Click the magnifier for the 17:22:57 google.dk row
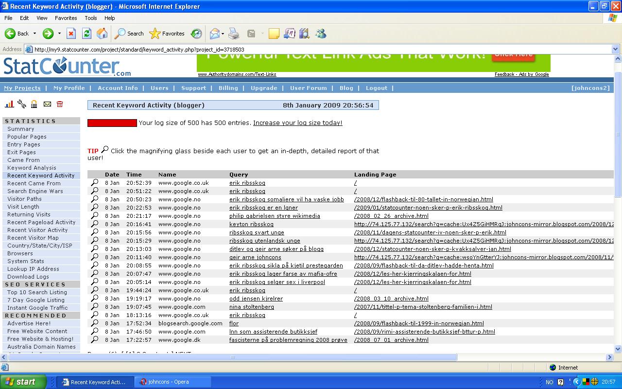622x389 pixels. tap(95, 340)
